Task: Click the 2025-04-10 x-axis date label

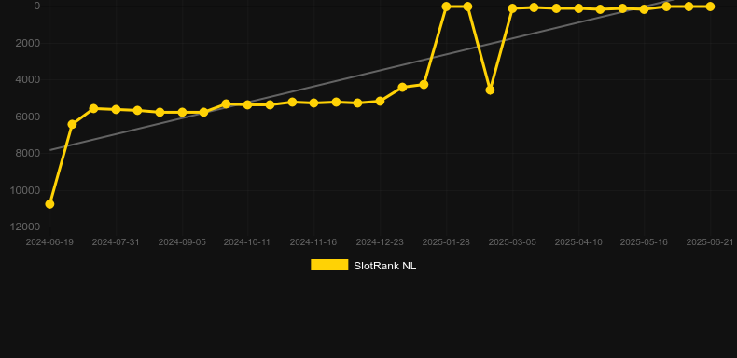Action: tap(578, 242)
